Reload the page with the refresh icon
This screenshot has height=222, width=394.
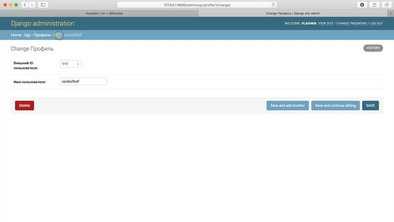click(273, 5)
